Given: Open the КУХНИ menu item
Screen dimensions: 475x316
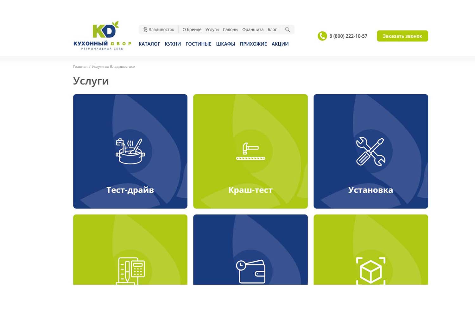Looking at the screenshot, I should pyautogui.click(x=173, y=44).
